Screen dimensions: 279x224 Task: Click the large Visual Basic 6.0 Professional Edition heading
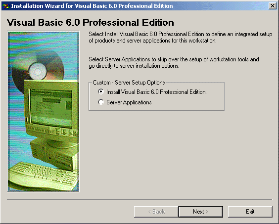91,23
